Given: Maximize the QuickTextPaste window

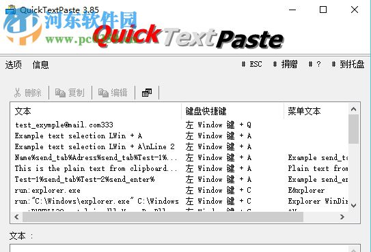Looking at the screenshot, I should point(323,10).
